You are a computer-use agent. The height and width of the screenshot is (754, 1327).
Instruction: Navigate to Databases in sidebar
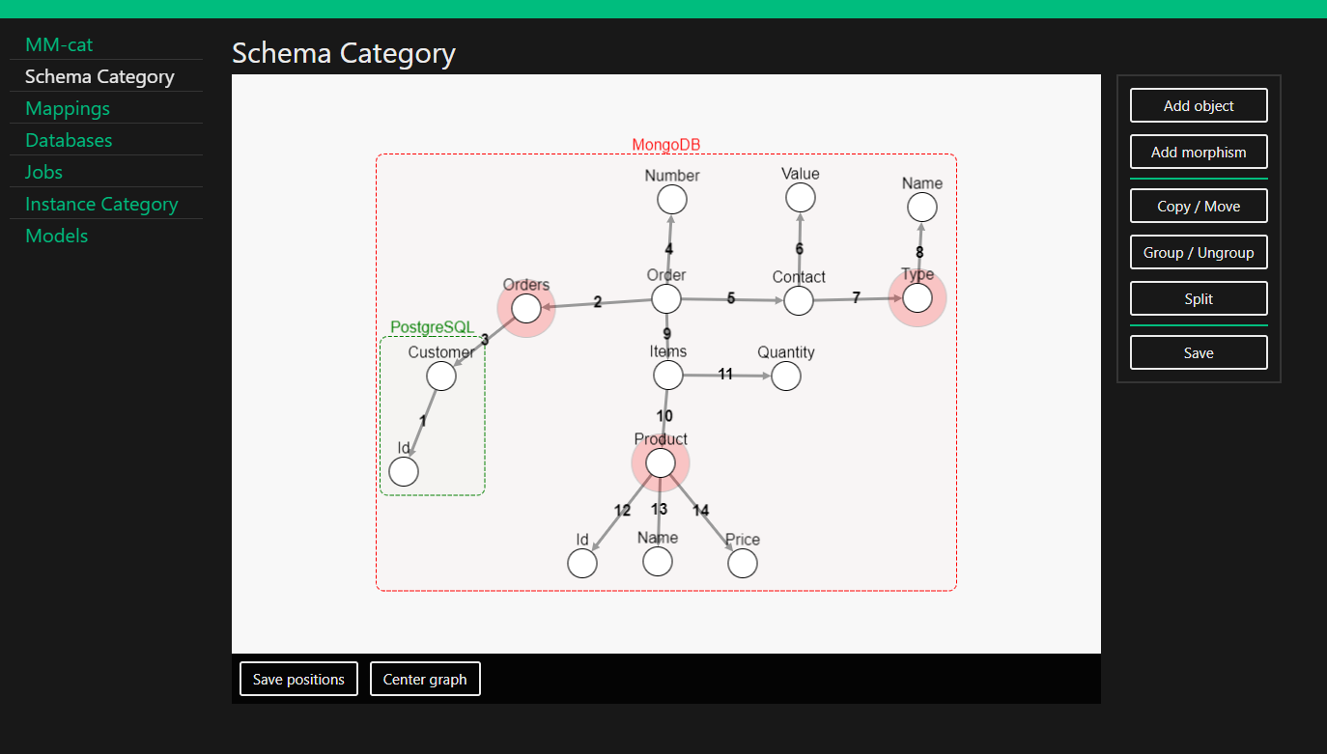(x=69, y=140)
